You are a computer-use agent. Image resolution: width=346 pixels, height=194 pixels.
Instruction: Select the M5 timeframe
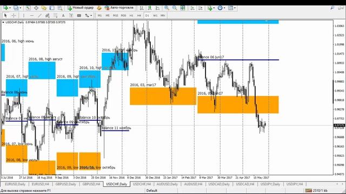click(108, 16)
